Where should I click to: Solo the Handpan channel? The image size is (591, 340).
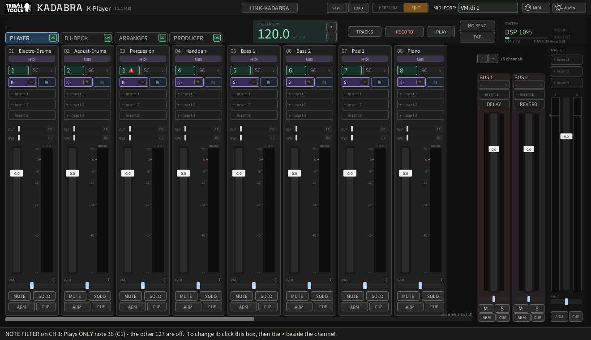click(x=211, y=296)
